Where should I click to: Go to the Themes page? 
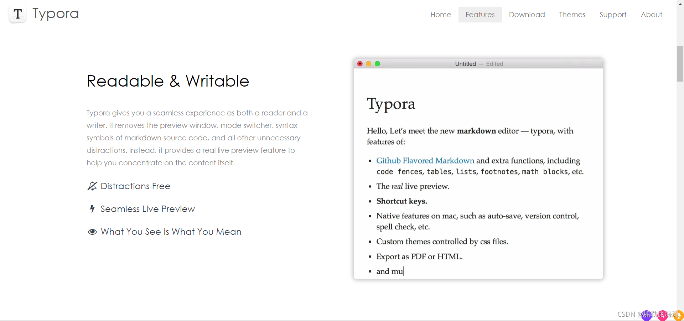572,15
